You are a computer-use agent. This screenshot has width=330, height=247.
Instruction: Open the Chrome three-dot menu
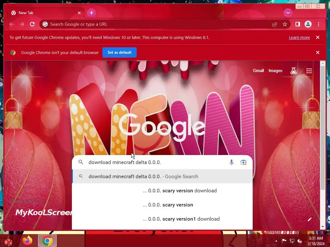(318, 24)
